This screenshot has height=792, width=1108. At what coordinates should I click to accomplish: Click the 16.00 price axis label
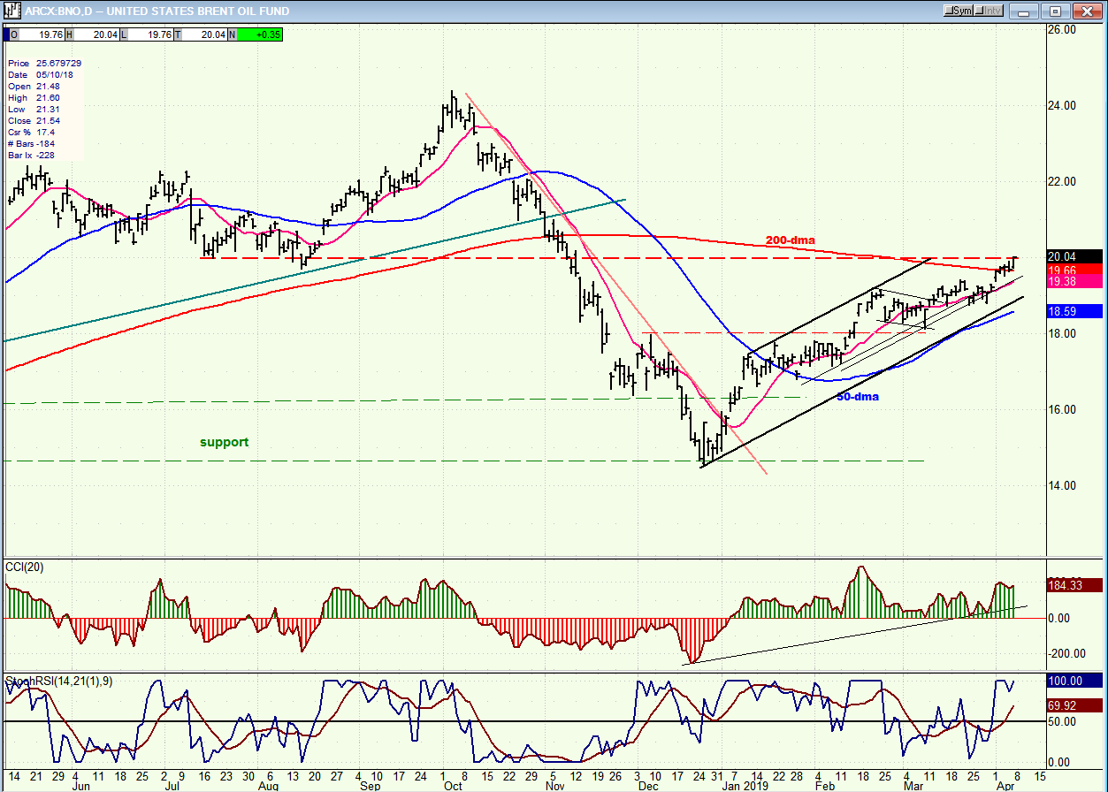[1060, 409]
